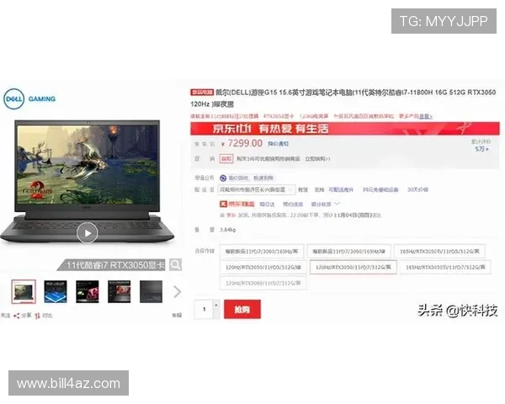
Task: Click the quantity input field showing 1
Action: tap(204, 309)
